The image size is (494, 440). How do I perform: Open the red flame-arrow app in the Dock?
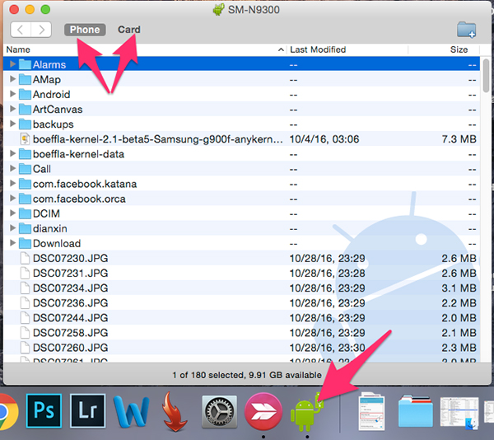coord(175,412)
